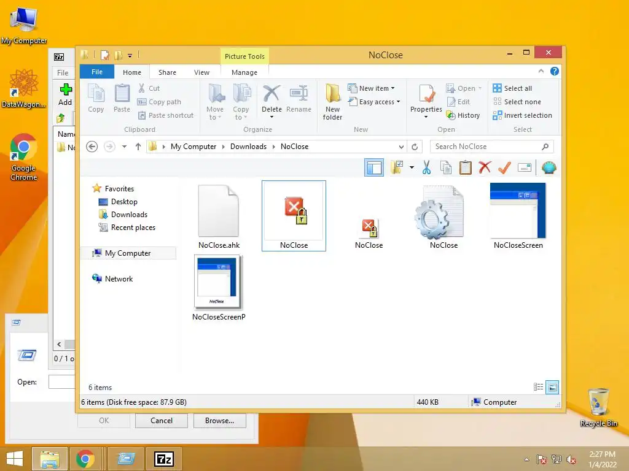Open the Properties checkmark icon in the ribbon

click(426, 94)
